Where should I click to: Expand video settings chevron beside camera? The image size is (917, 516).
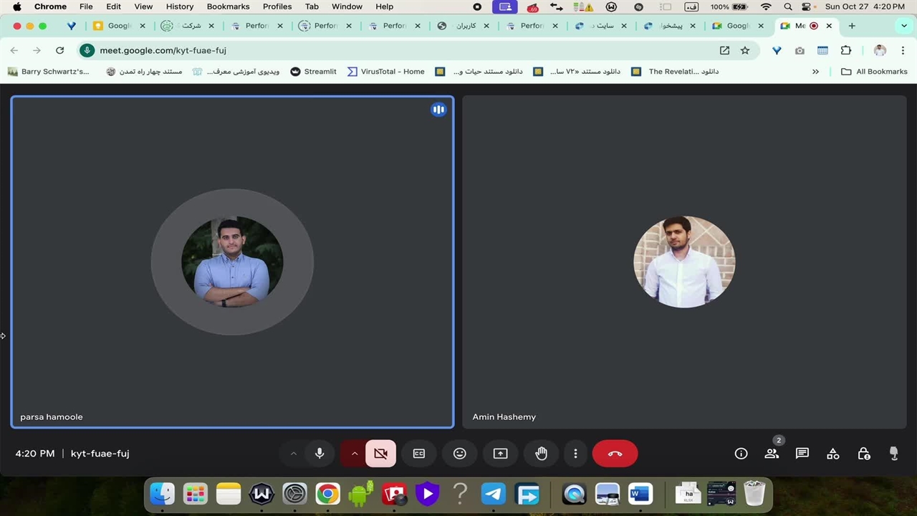point(354,454)
